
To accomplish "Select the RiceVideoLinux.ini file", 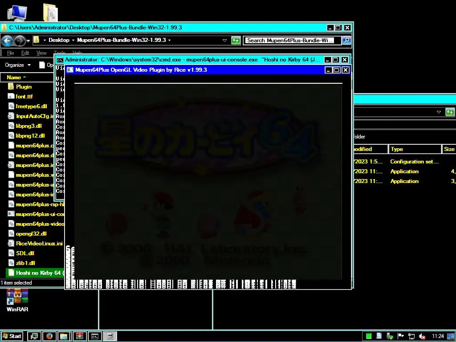I will point(39,244).
